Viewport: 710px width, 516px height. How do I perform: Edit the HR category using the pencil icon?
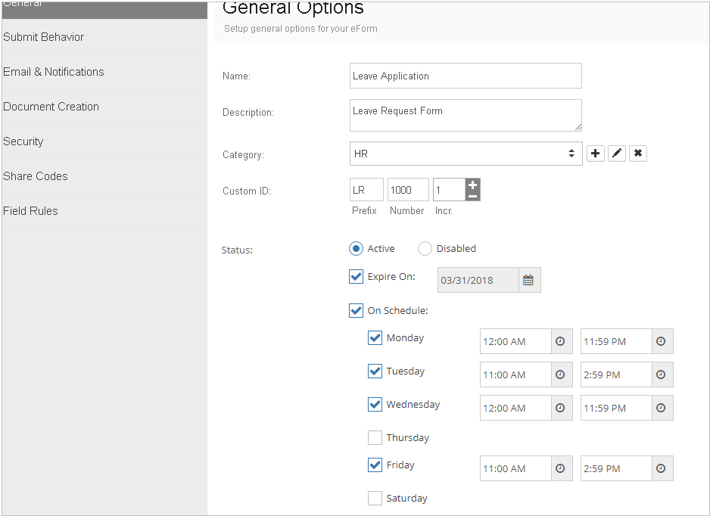(617, 154)
